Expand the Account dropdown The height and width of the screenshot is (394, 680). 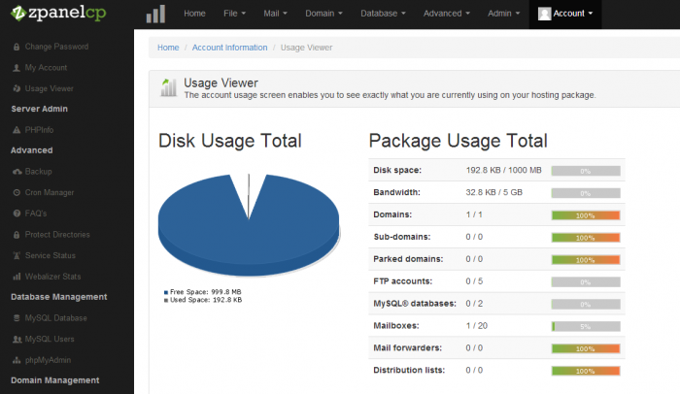565,14
